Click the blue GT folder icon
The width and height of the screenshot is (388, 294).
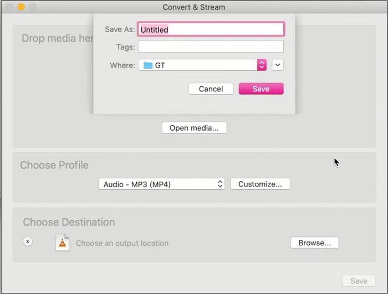[x=148, y=65]
